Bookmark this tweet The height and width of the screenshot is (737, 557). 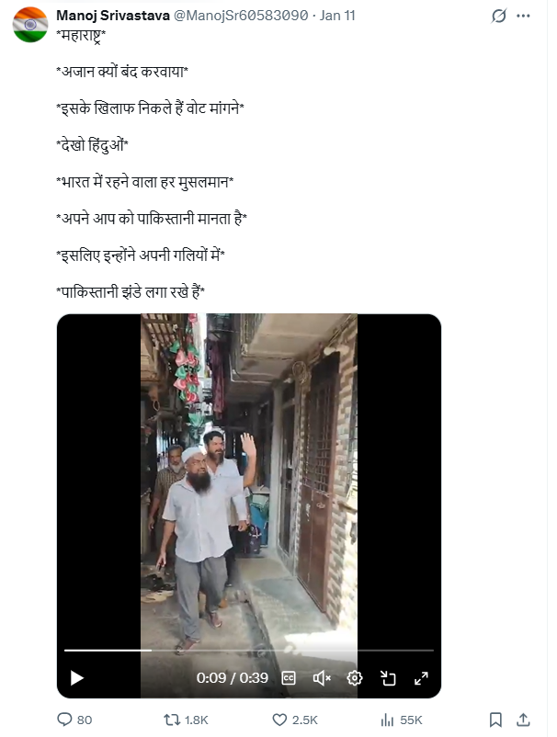click(x=495, y=720)
